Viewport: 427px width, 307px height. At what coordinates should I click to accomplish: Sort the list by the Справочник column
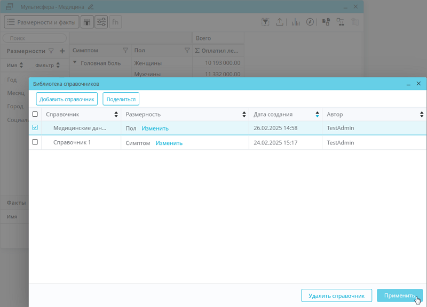(116, 115)
